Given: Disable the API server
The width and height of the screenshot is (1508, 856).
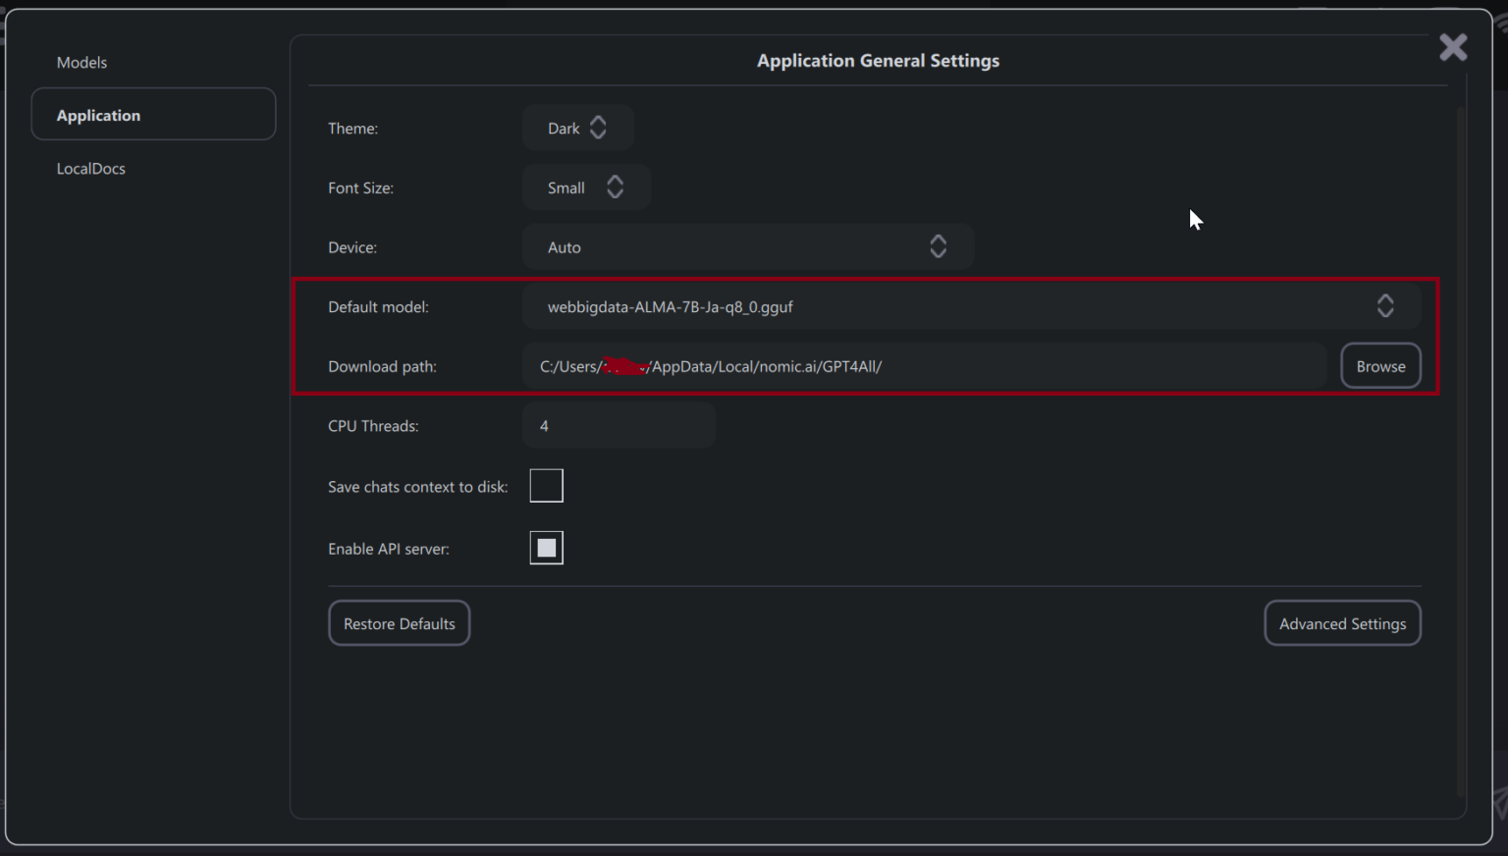Looking at the screenshot, I should [x=546, y=548].
